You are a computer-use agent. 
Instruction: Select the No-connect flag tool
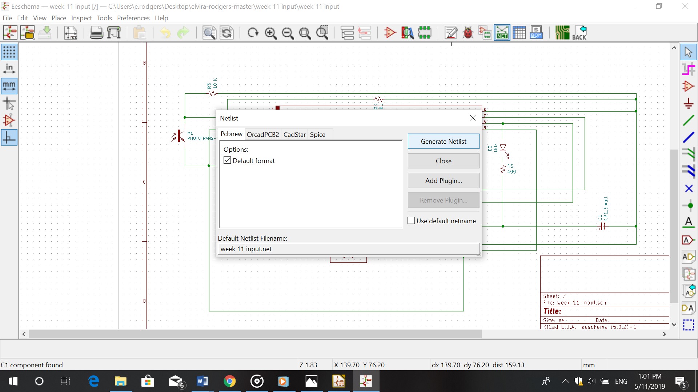point(689,189)
